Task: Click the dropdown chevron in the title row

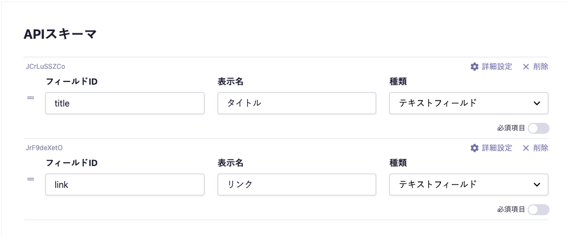Action: pos(536,103)
